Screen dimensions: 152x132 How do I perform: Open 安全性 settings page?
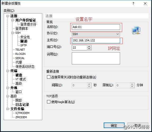tap(25, 37)
